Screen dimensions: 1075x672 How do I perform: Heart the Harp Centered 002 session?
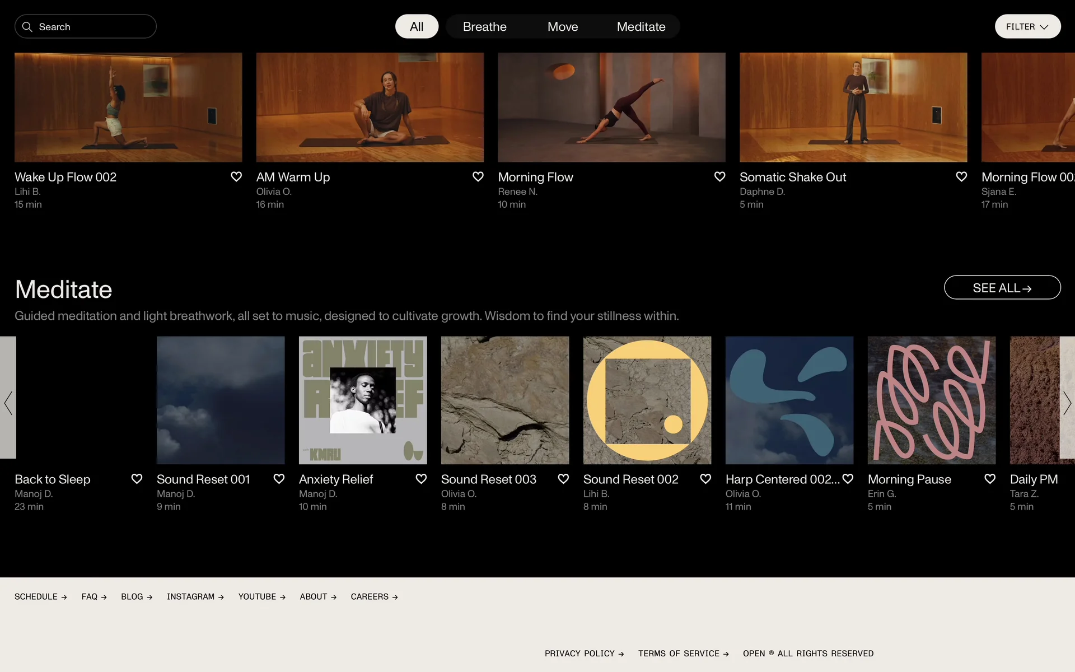coord(848,479)
